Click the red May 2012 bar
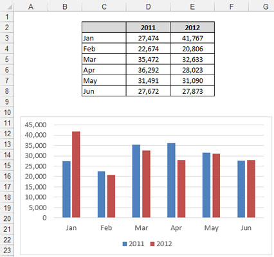The image size is (274, 257). (216, 186)
